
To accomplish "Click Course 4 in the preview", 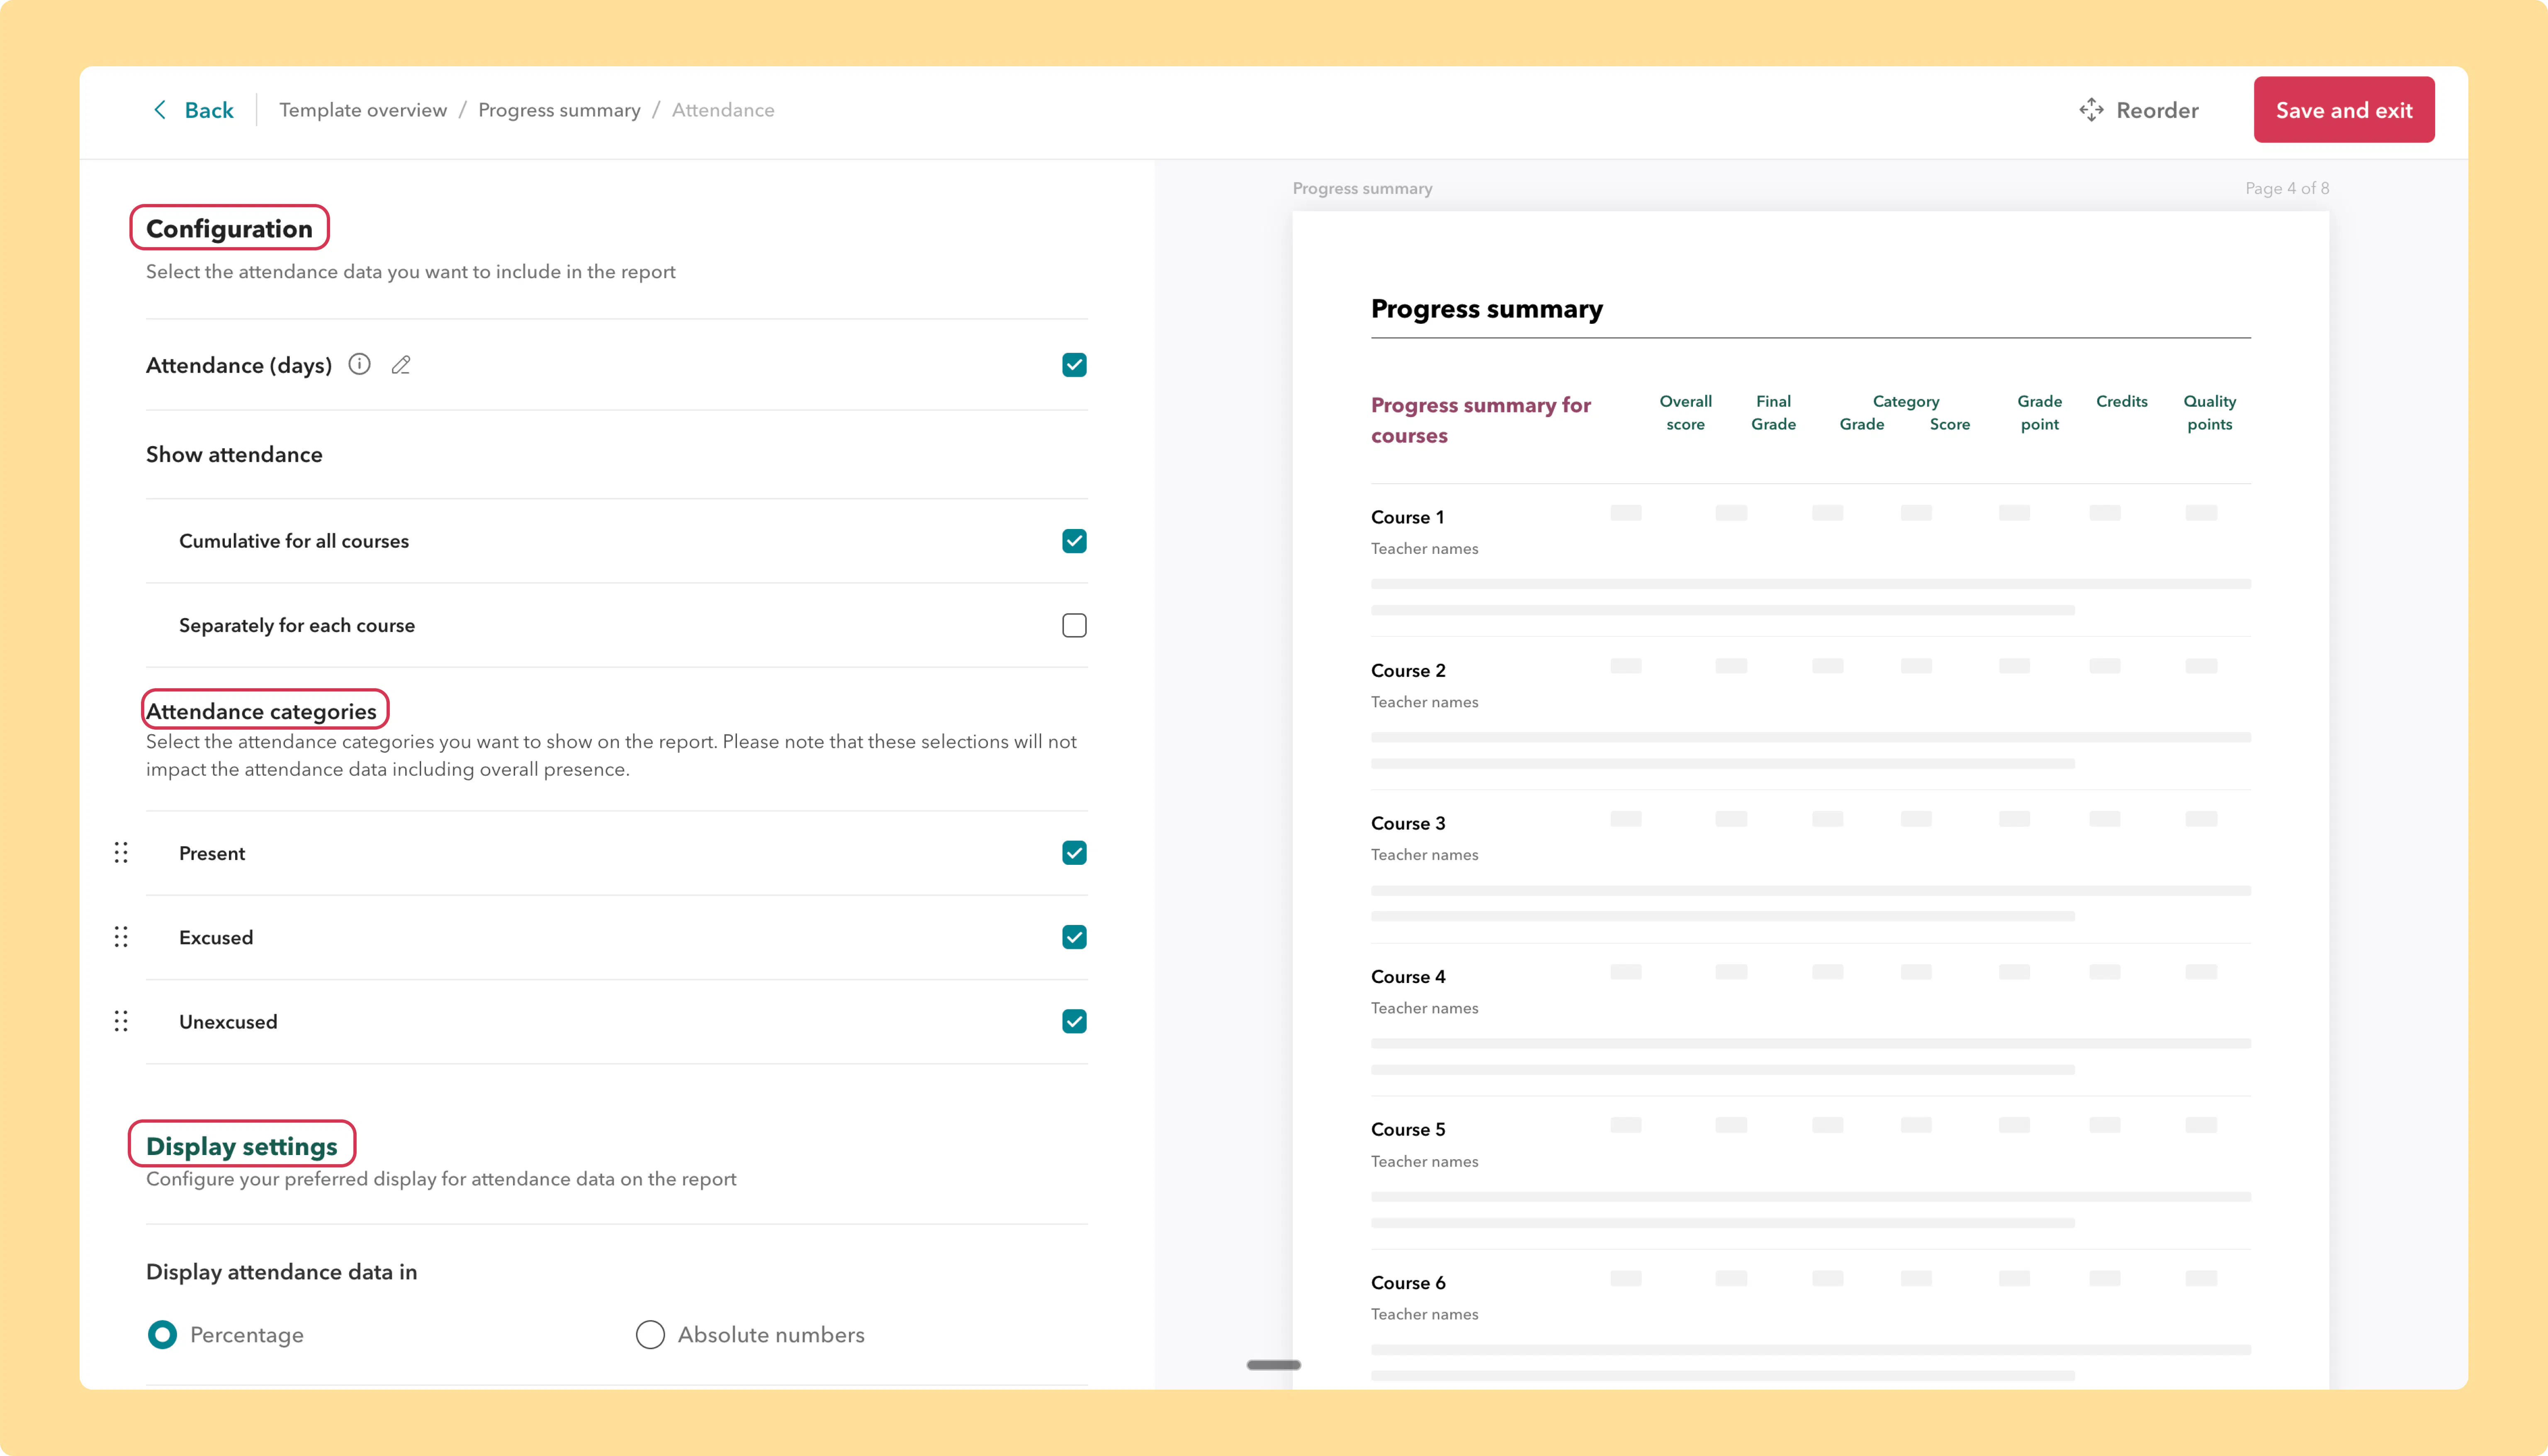I will pos(1408,977).
